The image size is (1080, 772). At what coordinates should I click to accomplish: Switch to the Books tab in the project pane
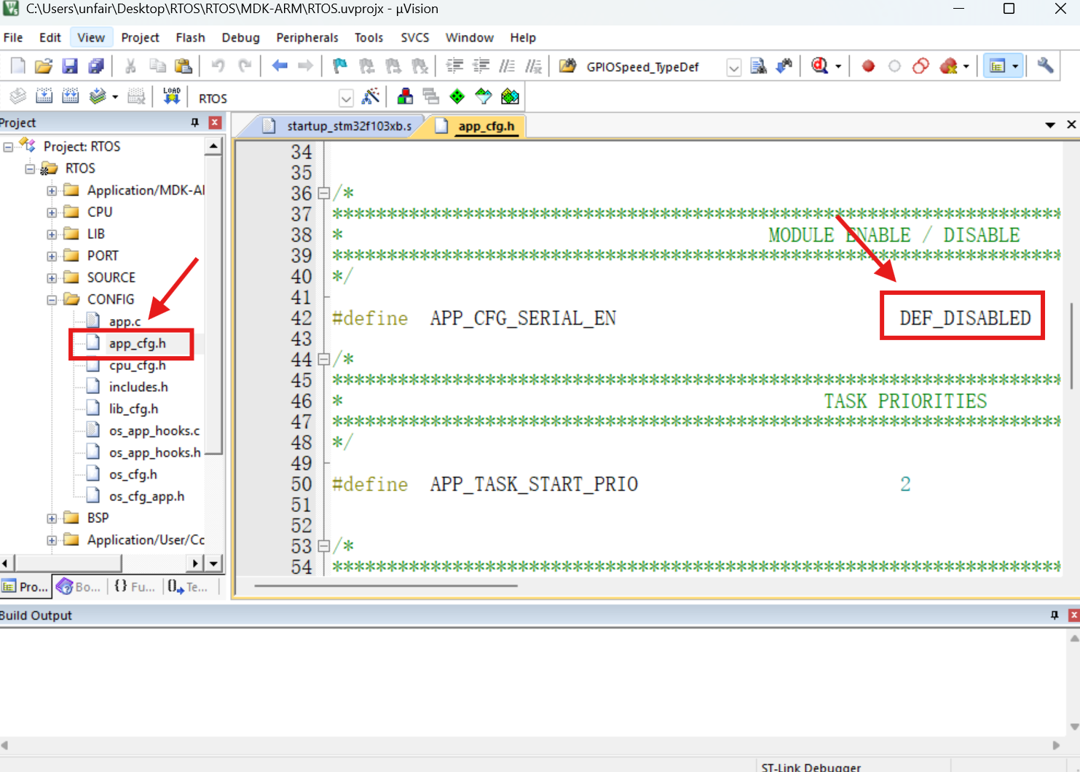click(79, 586)
